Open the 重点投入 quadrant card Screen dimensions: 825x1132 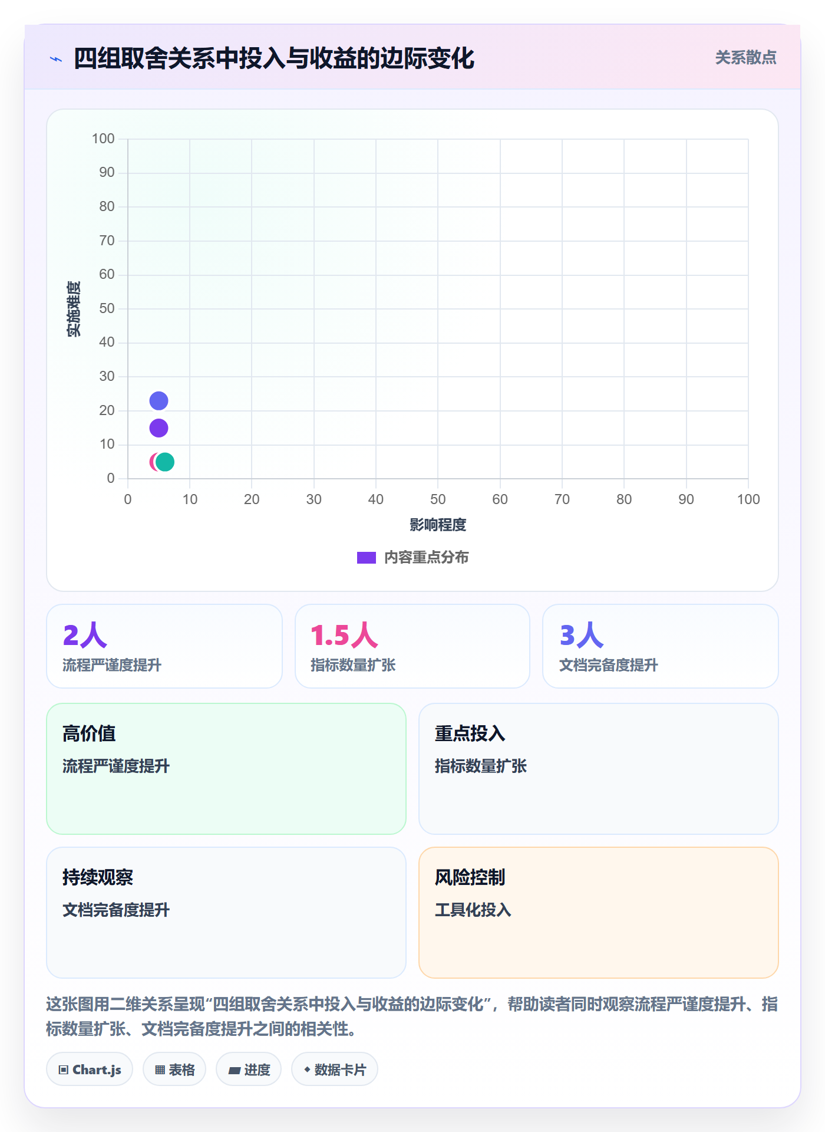599,769
